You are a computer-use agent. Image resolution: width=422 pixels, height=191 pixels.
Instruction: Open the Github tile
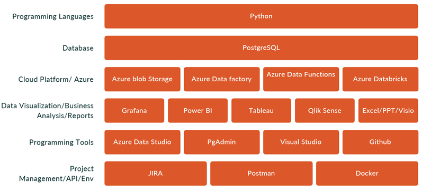(x=380, y=142)
